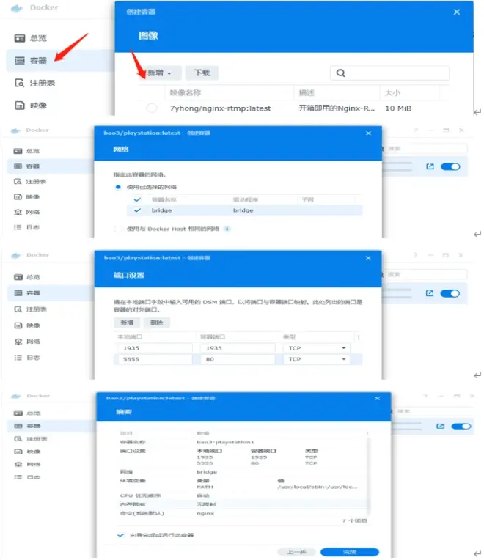Close the 图像 dialog
The height and width of the screenshot is (560, 484).
tap(456, 12)
